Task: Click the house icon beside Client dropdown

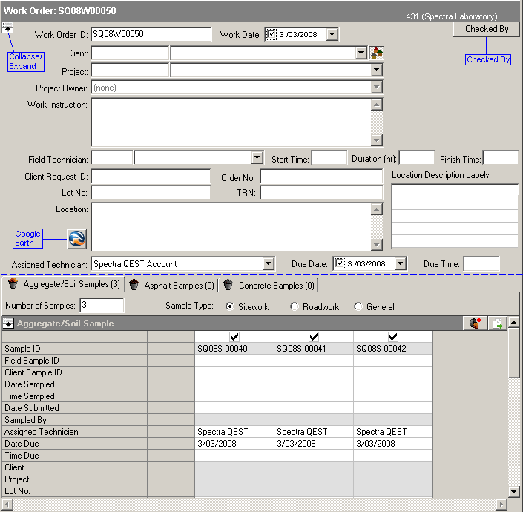Action: (377, 53)
